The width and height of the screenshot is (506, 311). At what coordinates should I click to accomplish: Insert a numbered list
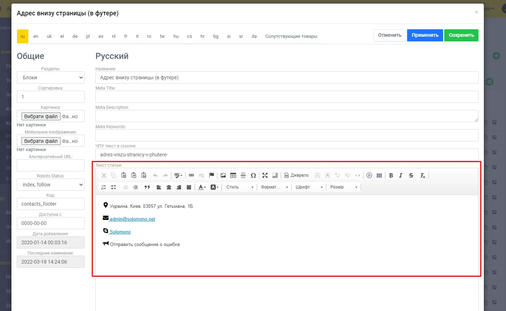(104, 187)
